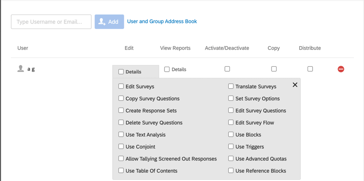Screen dimensions: 364x181
Task: Check Use Reference Blocks
Action: pos(231,171)
